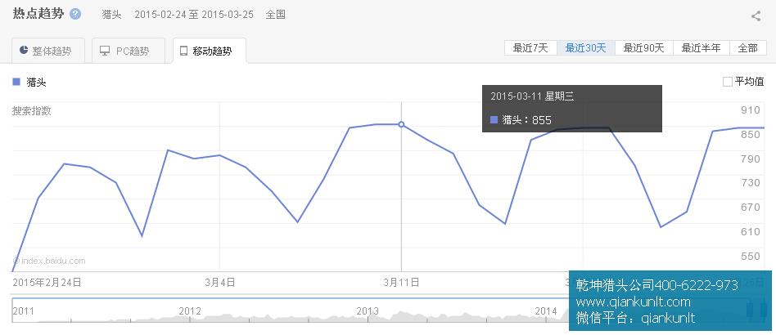Click the highlighted data point on the curve
This screenshot has height=335, width=776.
point(401,124)
